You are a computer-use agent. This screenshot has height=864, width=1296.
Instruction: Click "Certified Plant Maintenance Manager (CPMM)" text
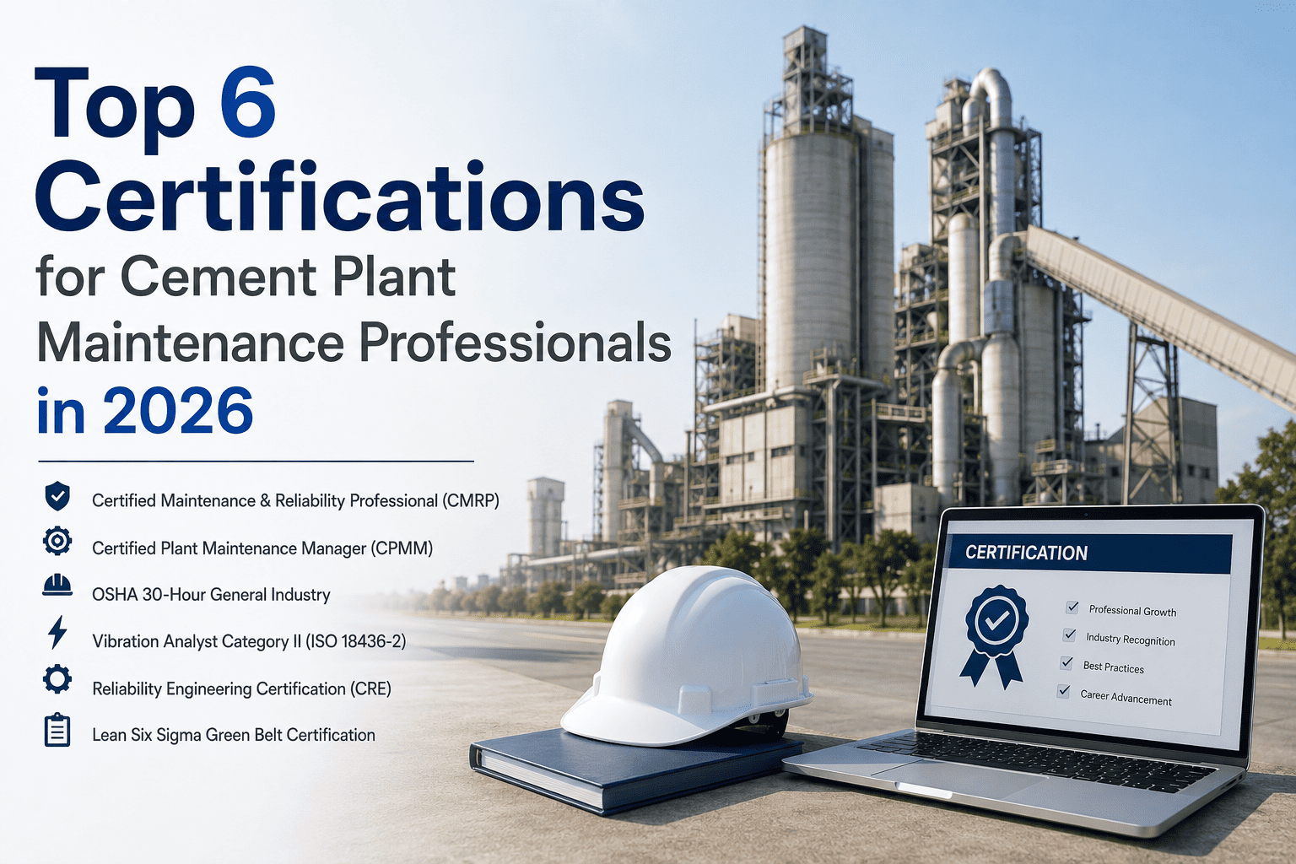pos(262,548)
